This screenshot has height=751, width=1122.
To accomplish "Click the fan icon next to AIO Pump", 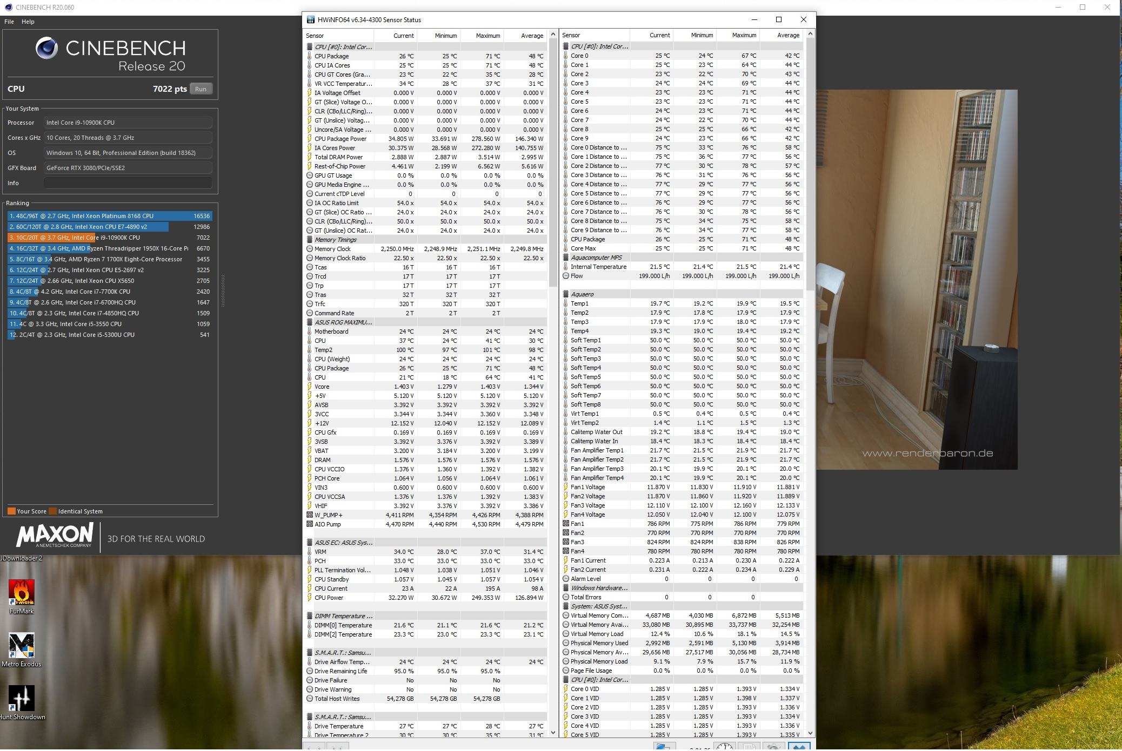I will tap(310, 524).
